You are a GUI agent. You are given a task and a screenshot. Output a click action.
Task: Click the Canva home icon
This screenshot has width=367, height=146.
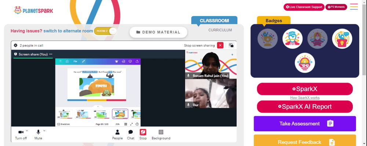[x=67, y=61]
